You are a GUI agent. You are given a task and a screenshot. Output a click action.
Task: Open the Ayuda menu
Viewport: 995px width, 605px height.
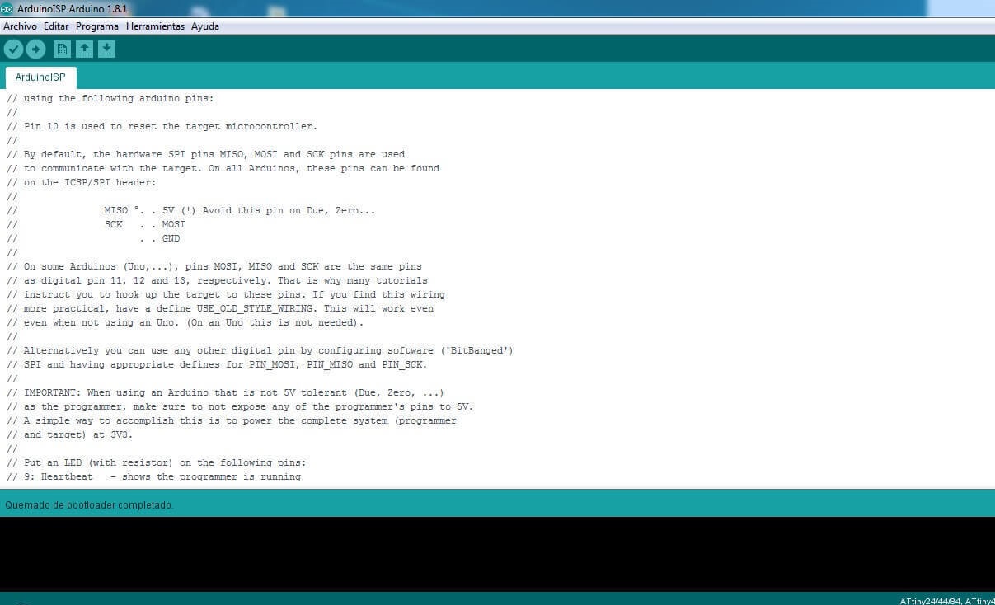pos(205,26)
